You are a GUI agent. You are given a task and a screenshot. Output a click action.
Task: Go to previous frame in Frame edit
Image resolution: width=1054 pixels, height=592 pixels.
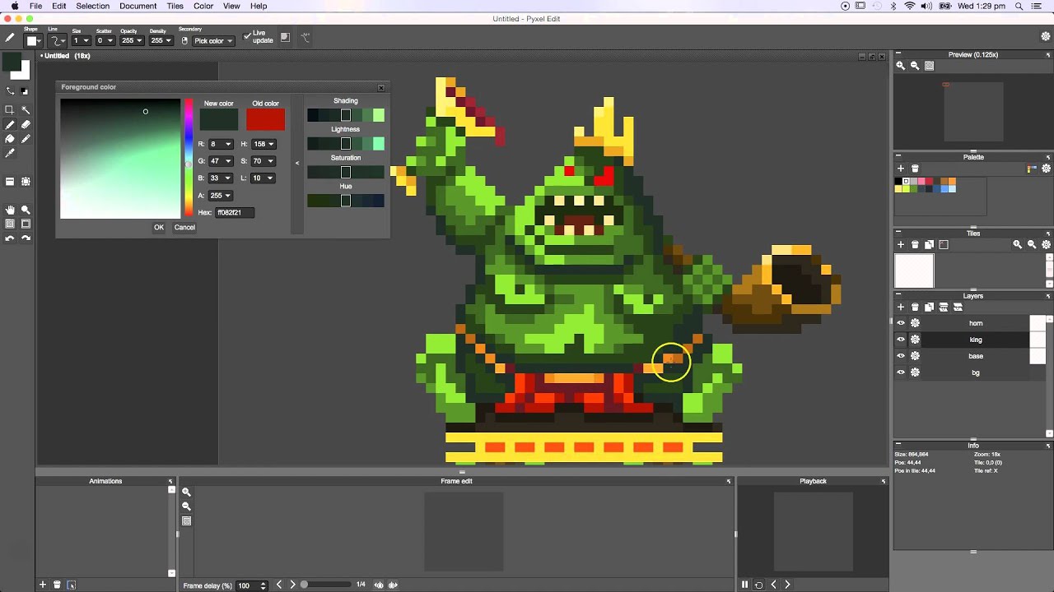[278, 585]
